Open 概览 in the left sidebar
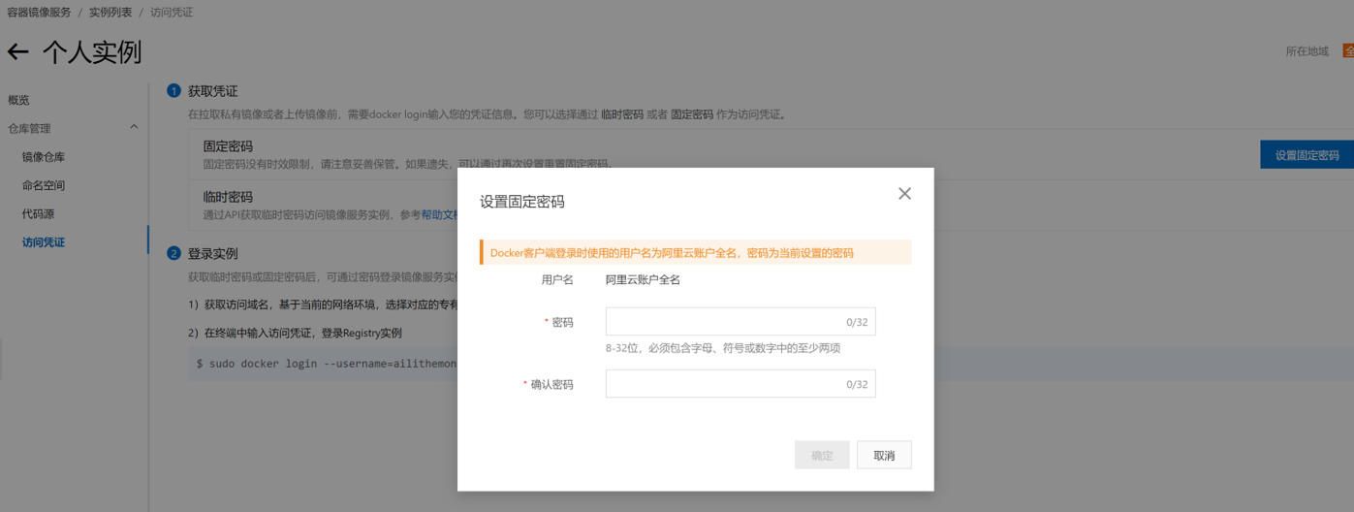This screenshot has width=1354, height=512. 19,100
